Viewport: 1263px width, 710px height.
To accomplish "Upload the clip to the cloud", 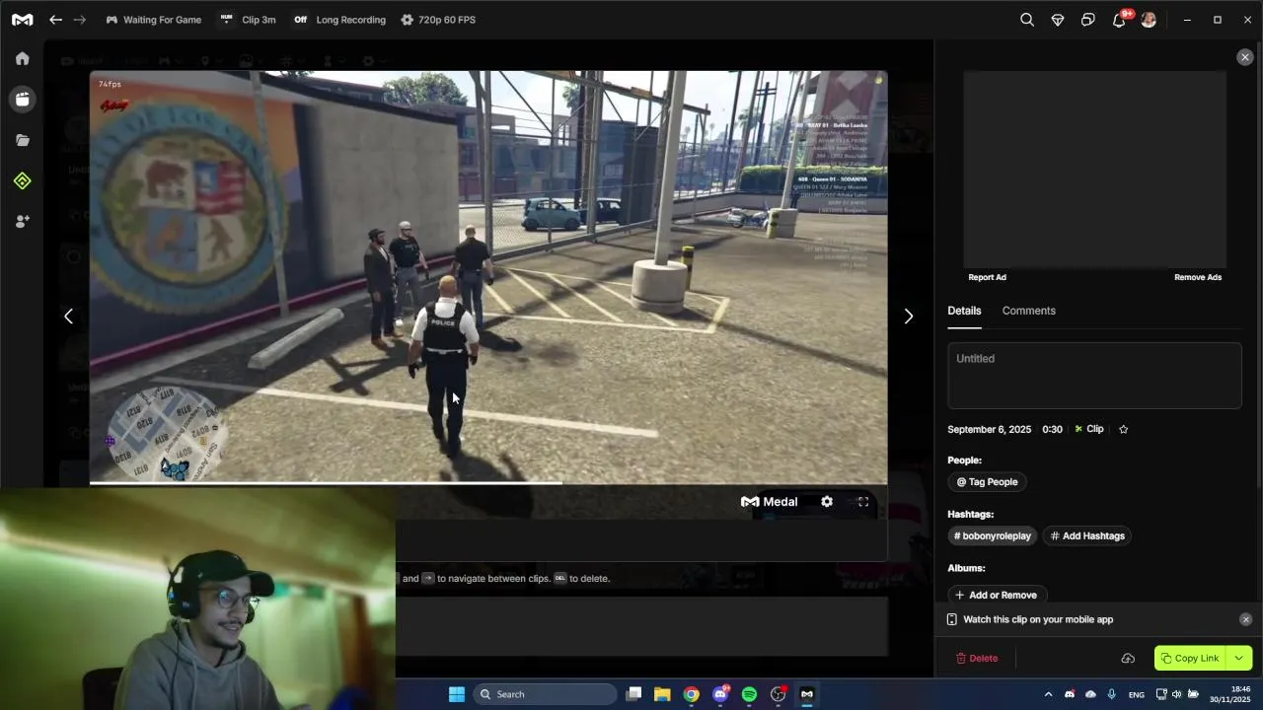I will click(1128, 659).
